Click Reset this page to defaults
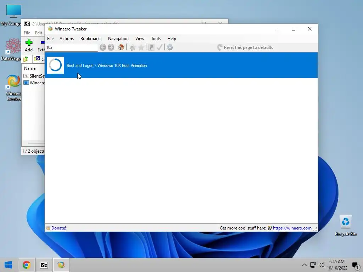This screenshot has width=363, height=272. tap(245, 47)
